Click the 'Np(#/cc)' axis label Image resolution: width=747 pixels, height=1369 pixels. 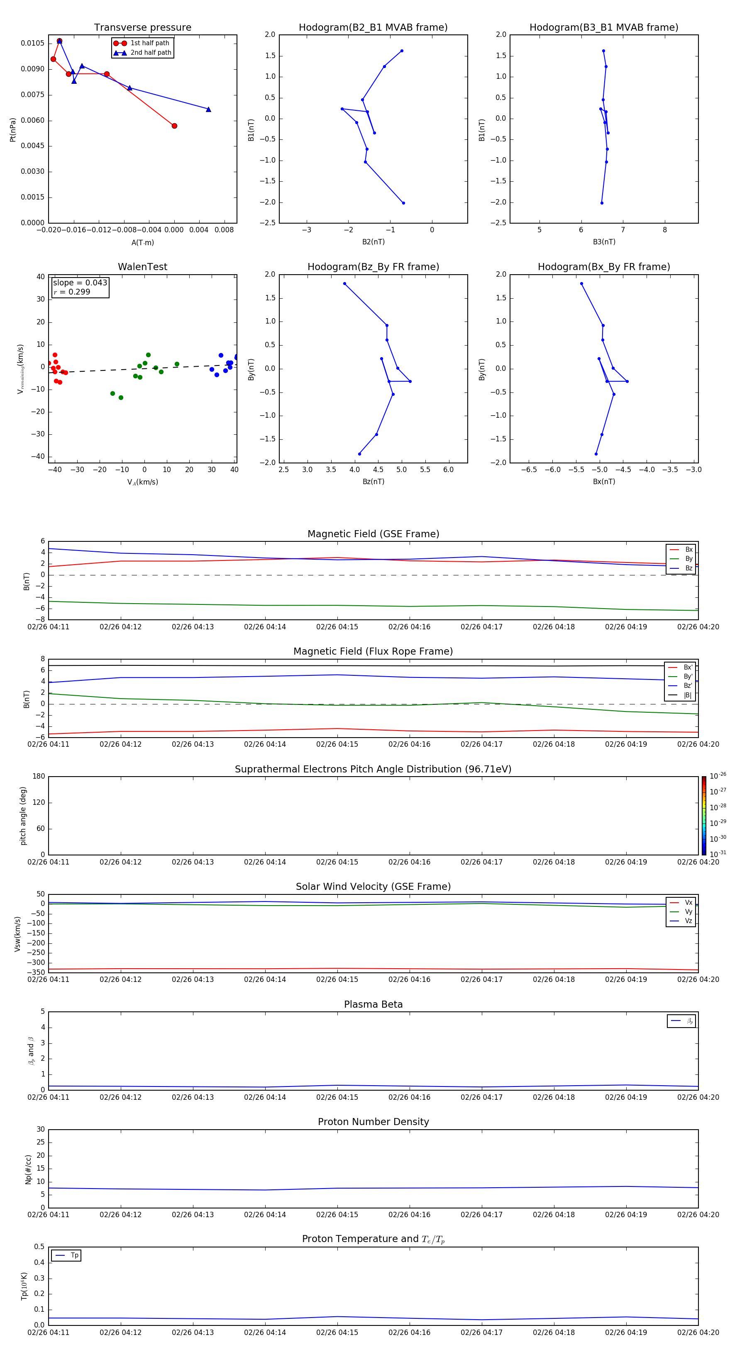[x=28, y=1169]
